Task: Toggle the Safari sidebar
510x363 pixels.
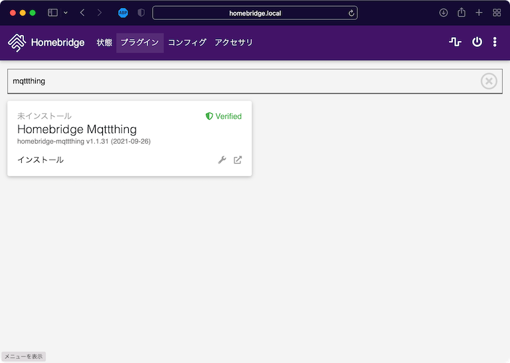Action: pyautogui.click(x=52, y=13)
